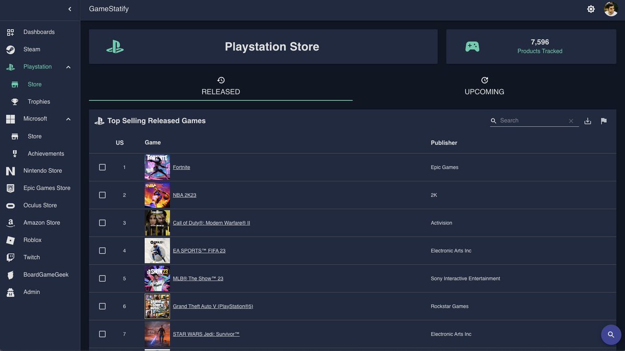Click the Epic Games logo icon
The height and width of the screenshot is (351, 625).
click(x=10, y=188)
